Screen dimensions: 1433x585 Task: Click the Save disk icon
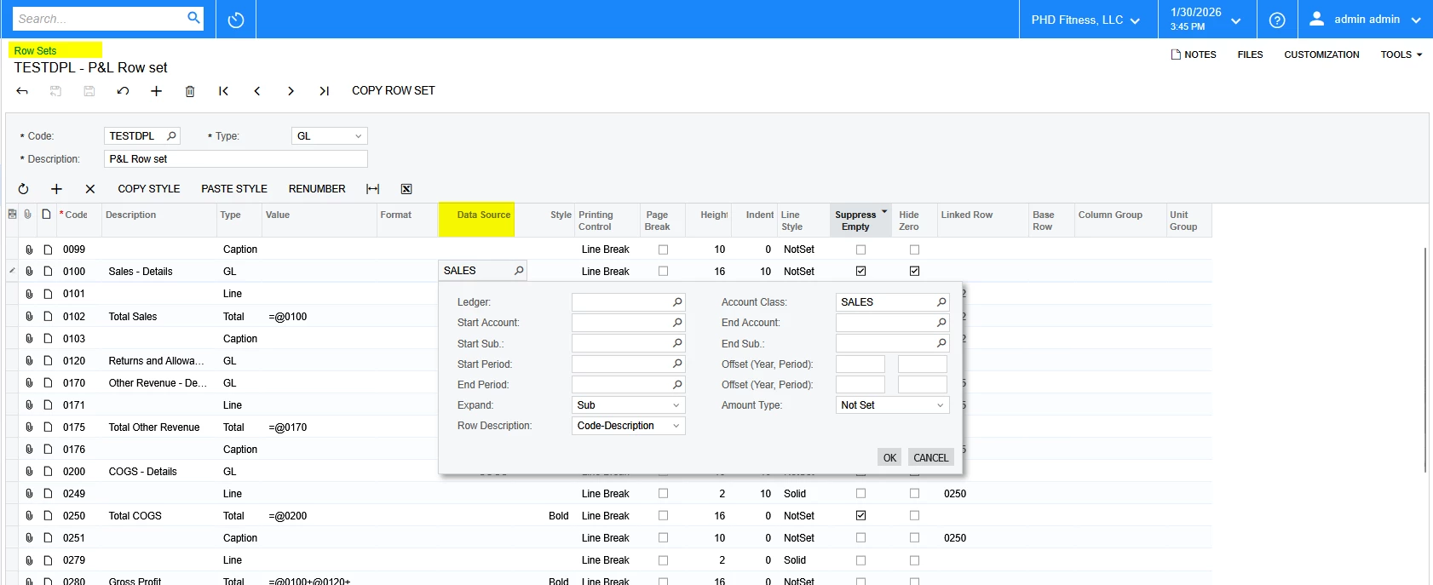pyautogui.click(x=89, y=91)
